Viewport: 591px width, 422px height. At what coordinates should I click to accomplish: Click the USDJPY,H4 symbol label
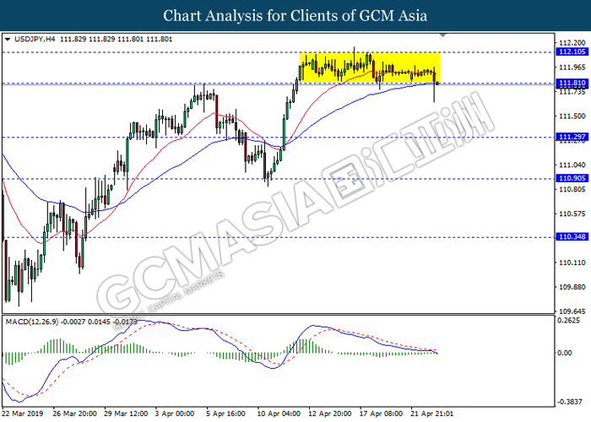point(35,39)
